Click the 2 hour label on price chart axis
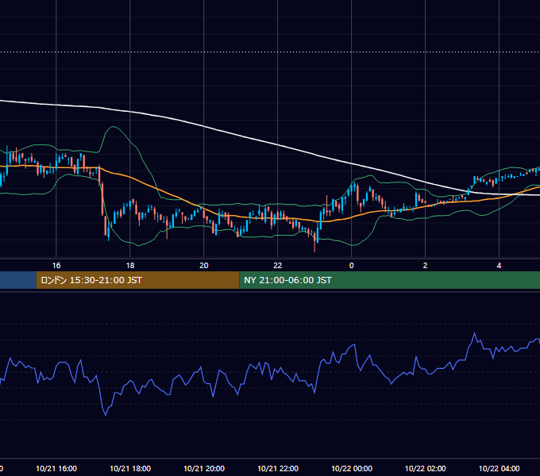This screenshot has height=476, width=540. pos(425,266)
